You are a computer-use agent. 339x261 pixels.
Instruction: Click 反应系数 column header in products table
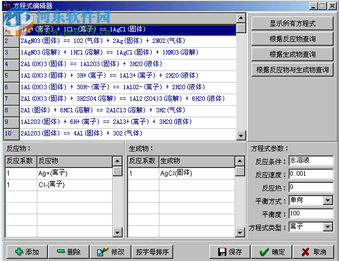pos(143,161)
